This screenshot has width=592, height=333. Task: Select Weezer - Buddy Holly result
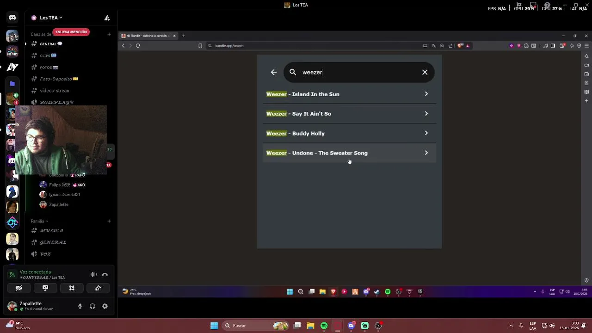point(349,133)
